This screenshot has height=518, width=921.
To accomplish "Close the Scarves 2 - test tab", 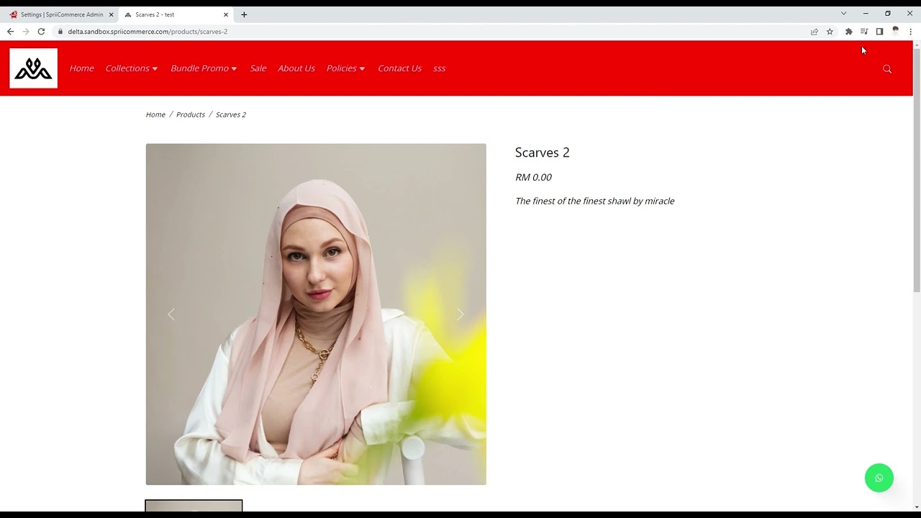I will pyautogui.click(x=225, y=14).
